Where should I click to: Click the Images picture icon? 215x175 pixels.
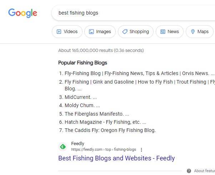click(x=91, y=32)
